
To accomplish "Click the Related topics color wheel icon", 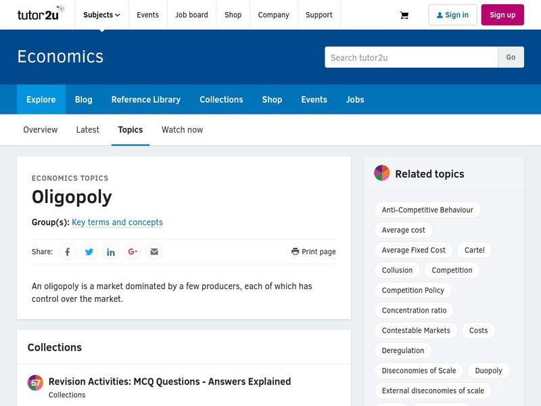I will tap(382, 173).
